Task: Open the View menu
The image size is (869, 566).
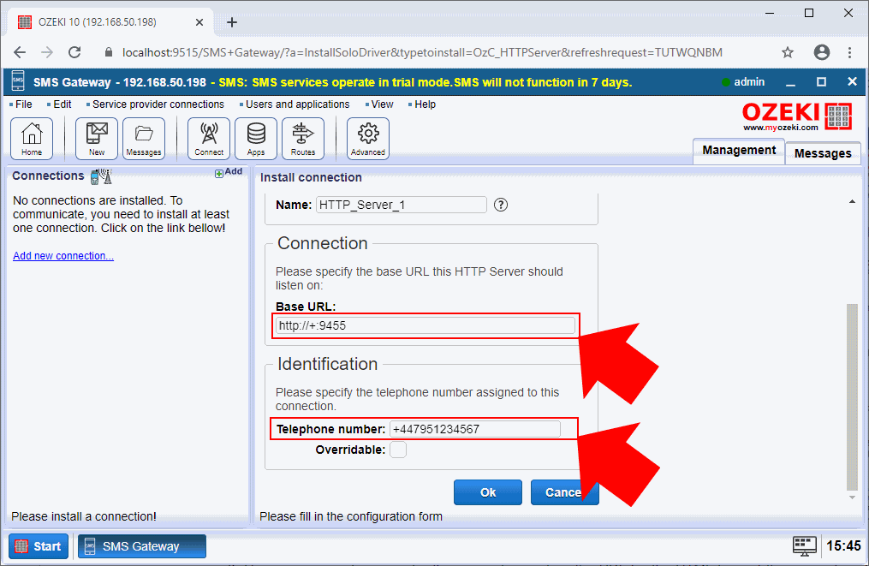Action: 382,104
